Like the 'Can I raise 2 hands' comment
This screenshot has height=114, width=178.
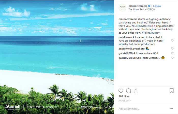pyautogui.click(x=172, y=58)
